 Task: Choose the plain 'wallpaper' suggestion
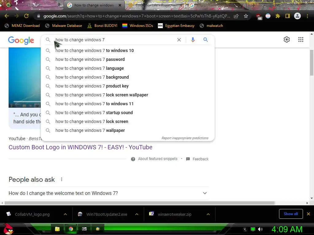point(128,130)
